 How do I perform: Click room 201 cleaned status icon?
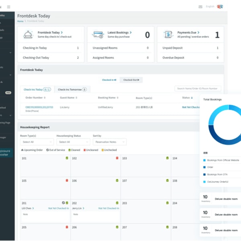(x=67, y=203)
